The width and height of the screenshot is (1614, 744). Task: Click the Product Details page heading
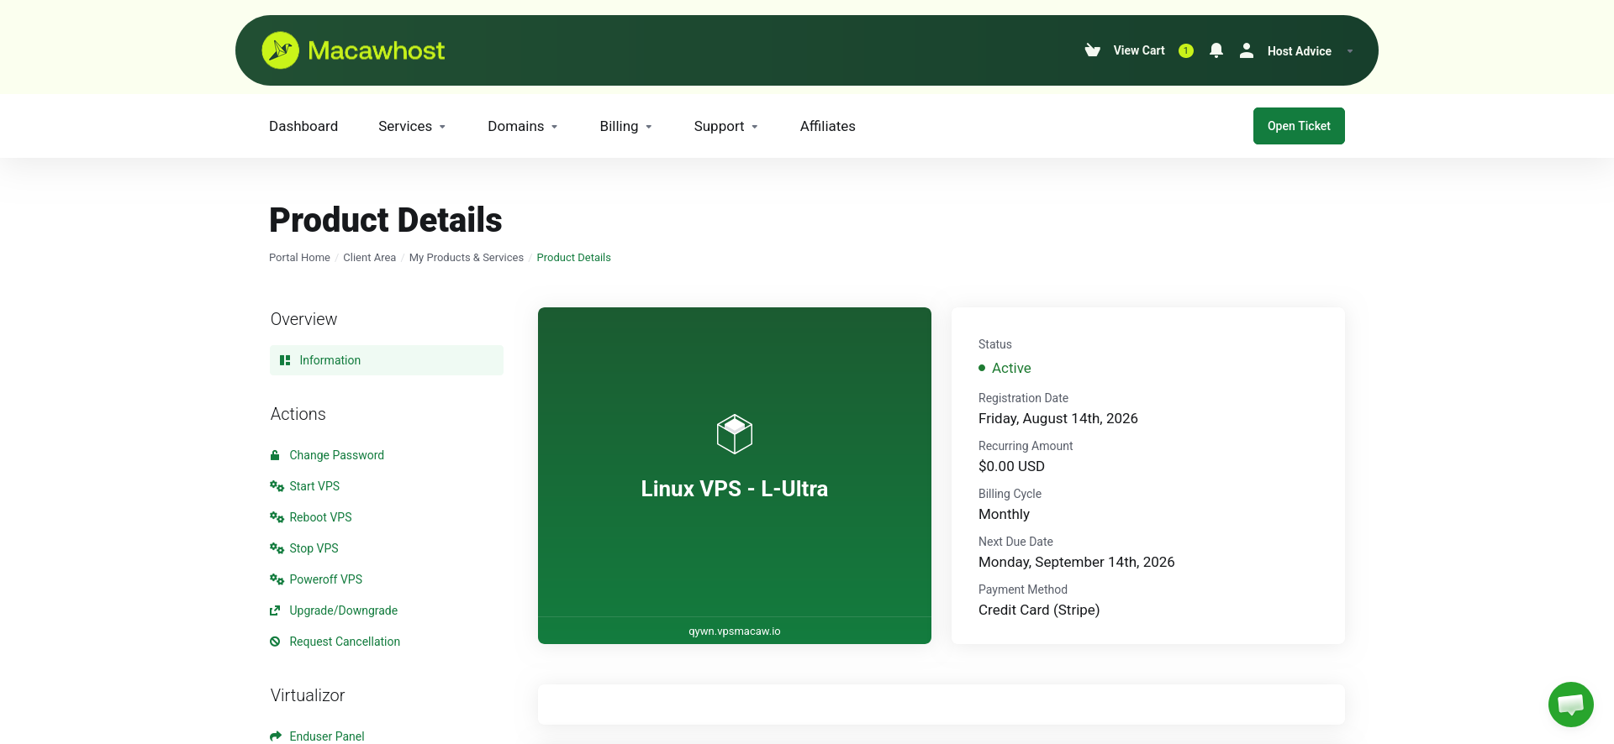tap(386, 220)
